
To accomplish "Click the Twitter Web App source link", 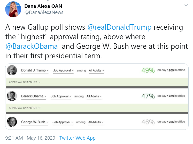I will (77, 138).
